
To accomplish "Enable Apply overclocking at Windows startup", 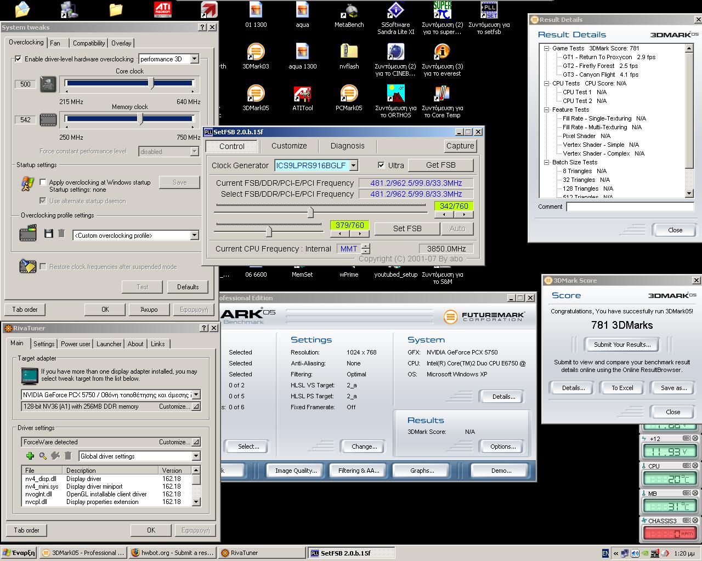I will tap(43, 182).
